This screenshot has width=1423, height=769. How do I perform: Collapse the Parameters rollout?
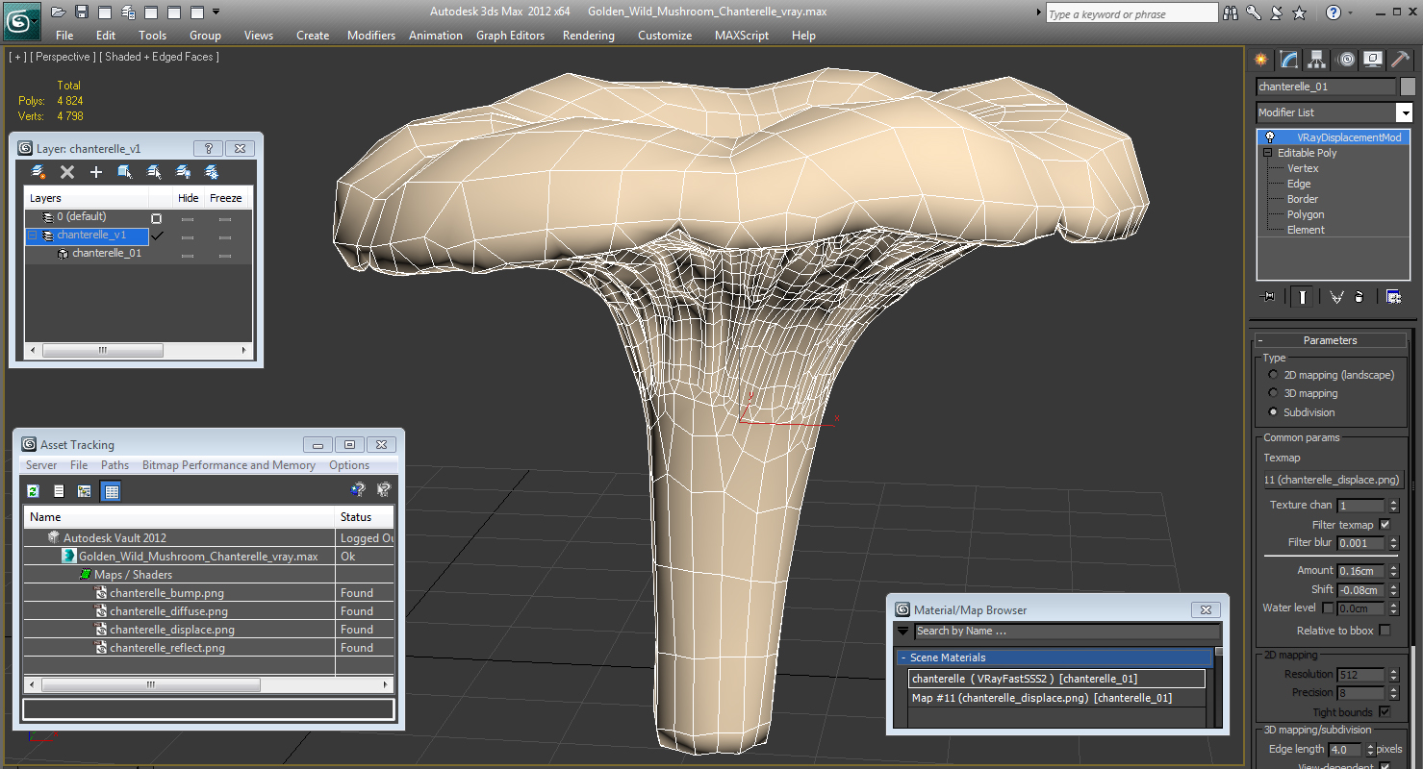coord(1260,340)
